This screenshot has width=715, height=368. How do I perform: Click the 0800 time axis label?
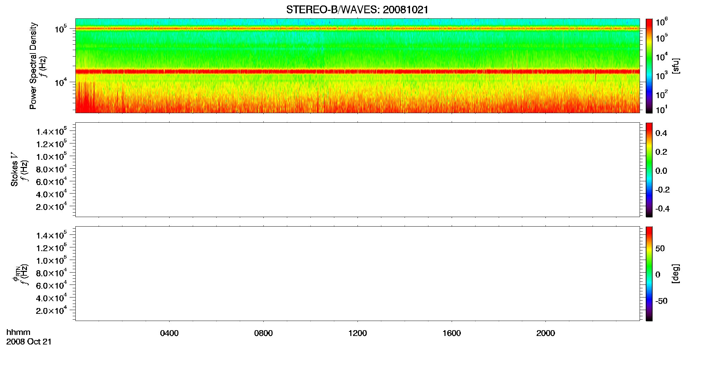263,333
